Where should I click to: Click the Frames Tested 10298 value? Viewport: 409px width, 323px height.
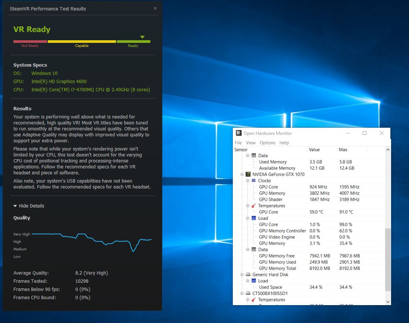pyautogui.click(x=82, y=281)
